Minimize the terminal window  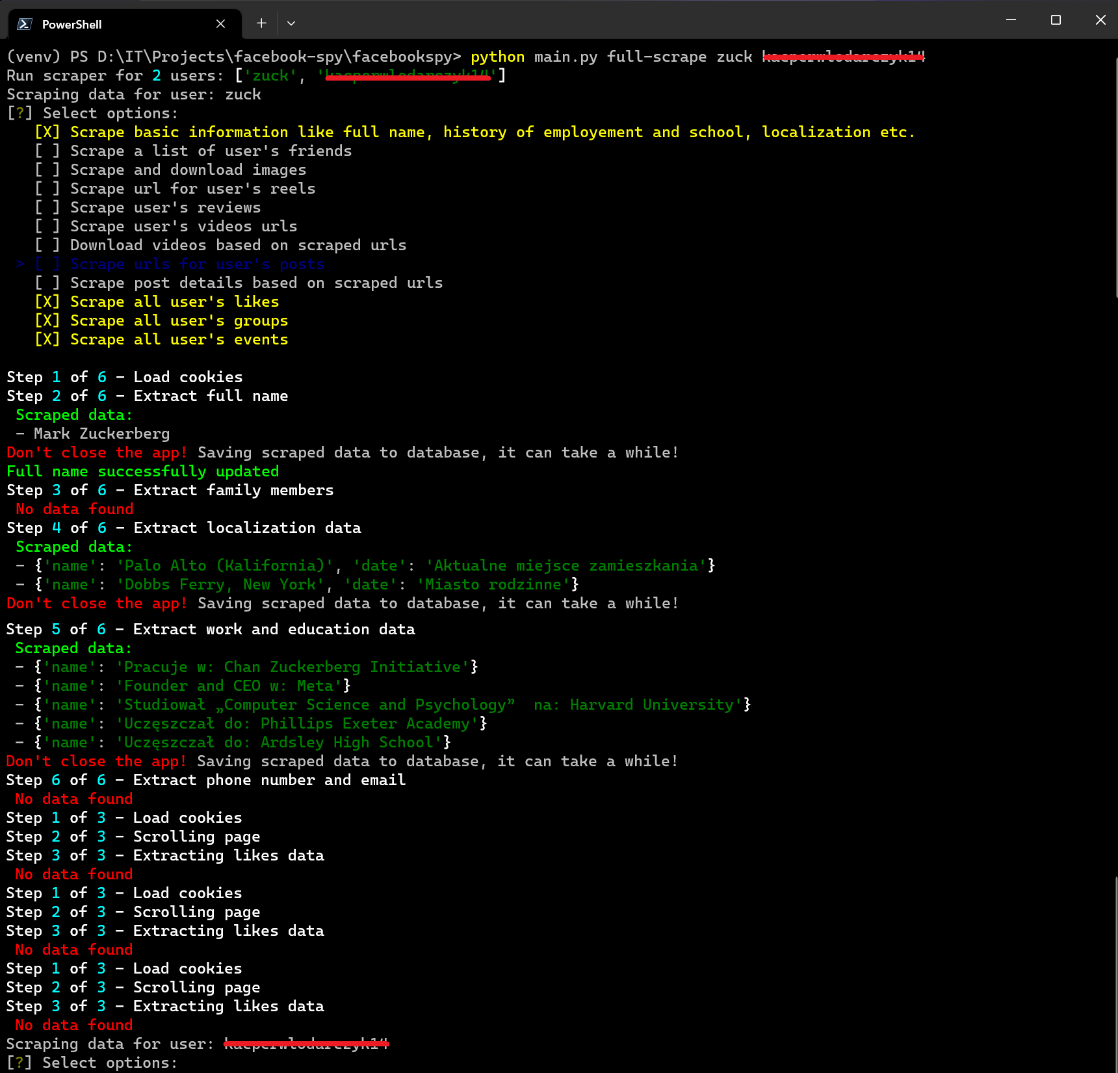(1011, 20)
